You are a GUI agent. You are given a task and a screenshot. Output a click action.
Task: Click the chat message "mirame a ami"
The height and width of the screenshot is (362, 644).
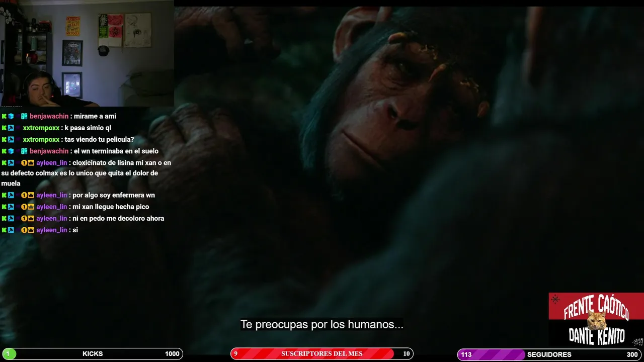click(x=95, y=116)
